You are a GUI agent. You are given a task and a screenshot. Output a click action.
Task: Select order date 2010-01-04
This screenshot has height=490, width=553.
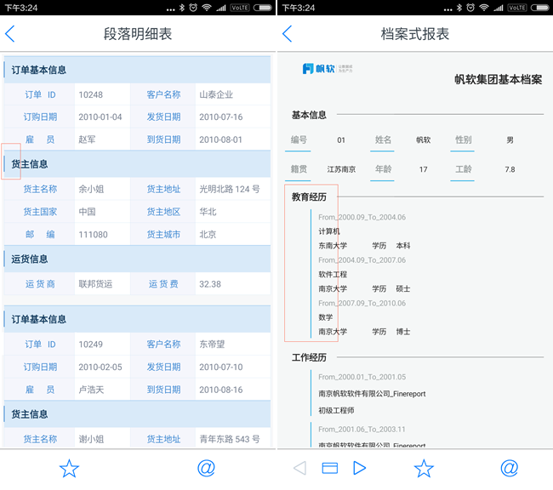click(x=100, y=117)
